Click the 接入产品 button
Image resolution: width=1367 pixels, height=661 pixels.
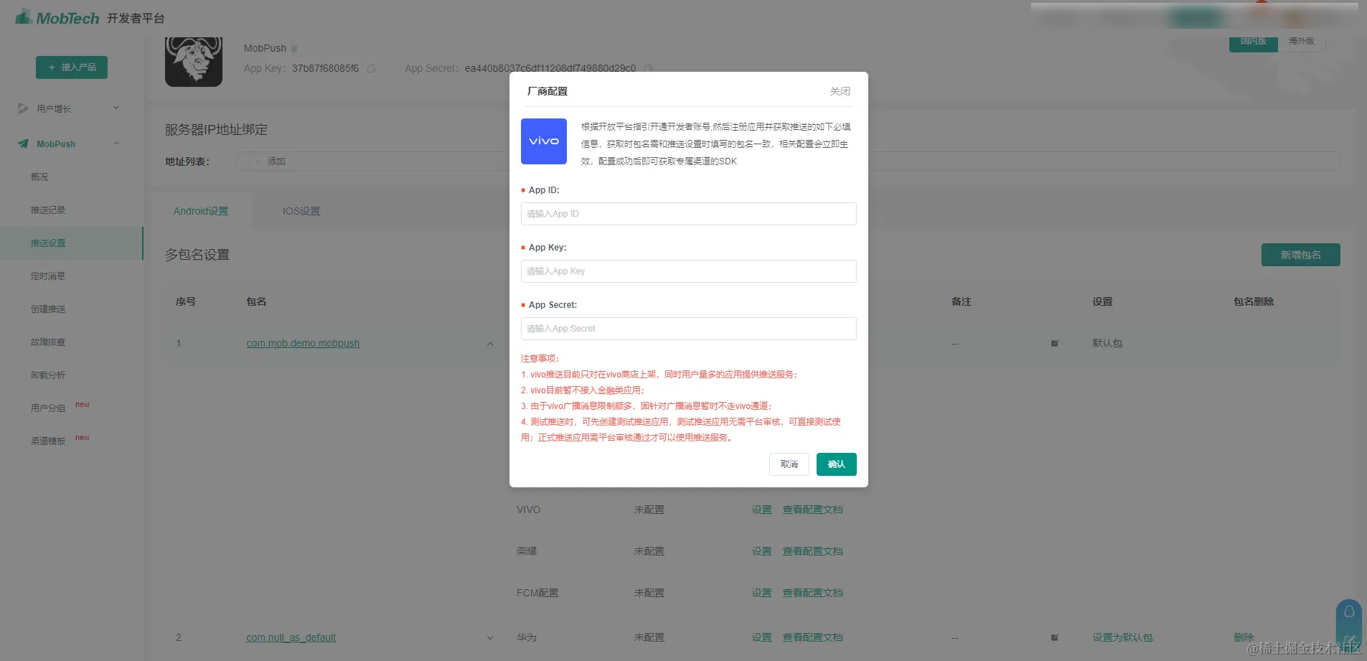point(72,67)
